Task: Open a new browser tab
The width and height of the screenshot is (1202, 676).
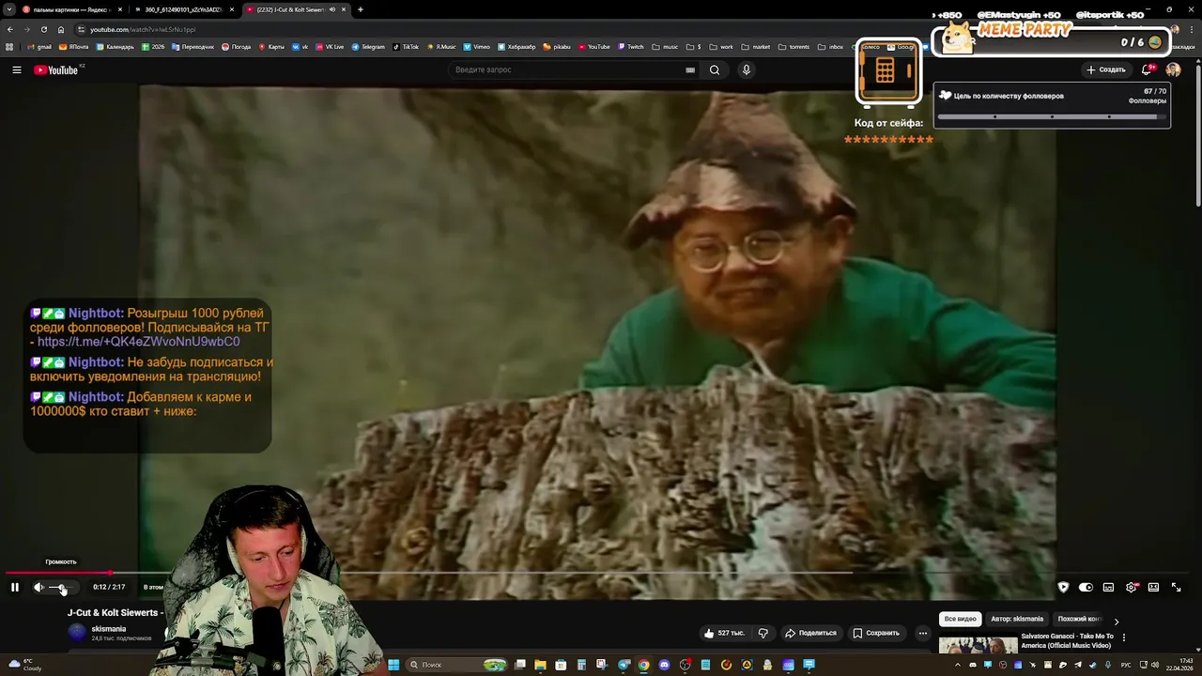Action: tap(361, 9)
